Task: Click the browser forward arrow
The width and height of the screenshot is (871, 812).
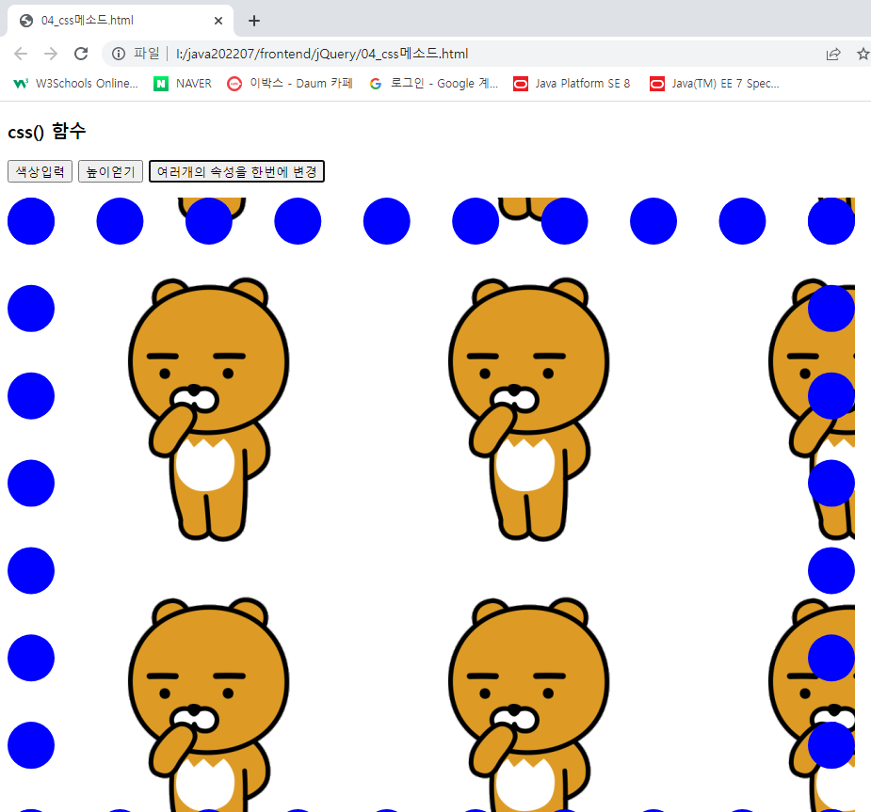Action: tap(51, 54)
